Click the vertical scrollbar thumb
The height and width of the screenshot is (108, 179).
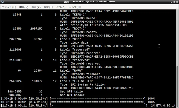click(x=177, y=87)
